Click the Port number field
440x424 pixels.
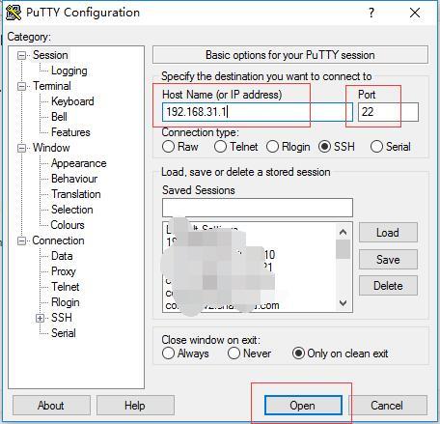click(x=388, y=112)
